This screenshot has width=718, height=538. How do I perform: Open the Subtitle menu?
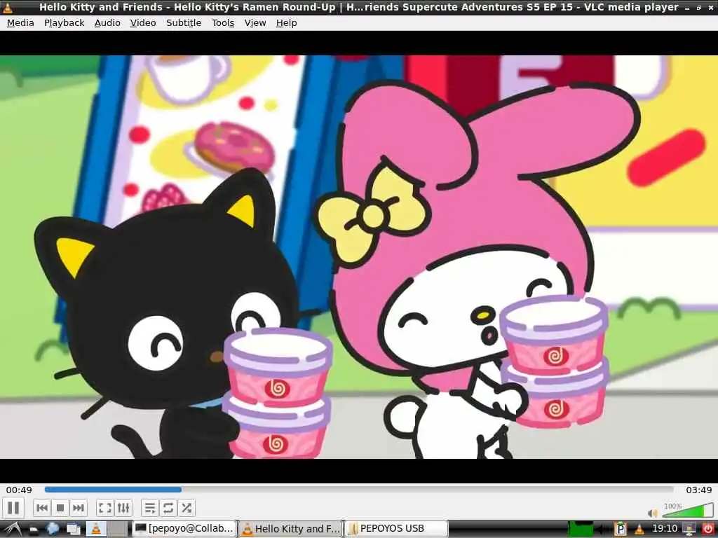(184, 23)
